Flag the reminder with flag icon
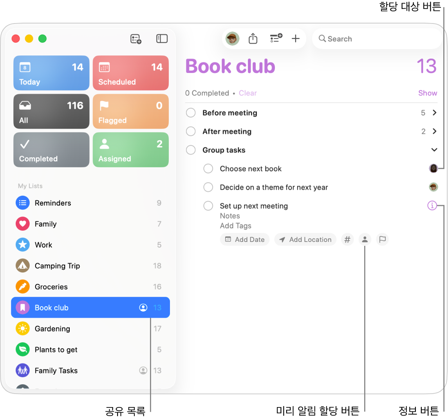Viewport: 448px width, 418px height. tap(382, 240)
